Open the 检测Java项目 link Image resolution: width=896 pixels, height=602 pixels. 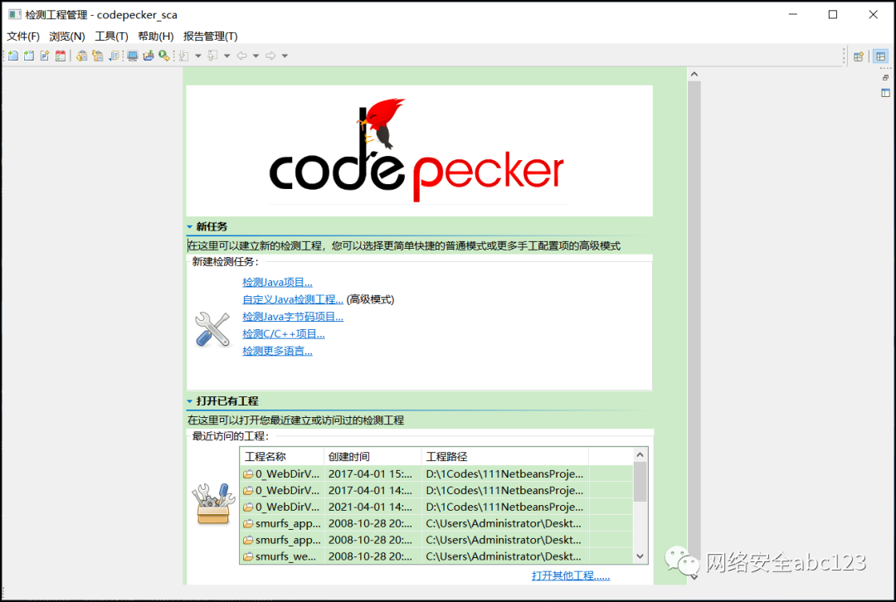tap(277, 282)
